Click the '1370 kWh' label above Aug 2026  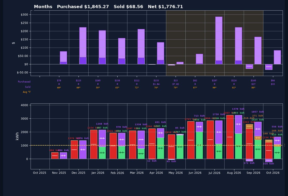pos(238,109)
